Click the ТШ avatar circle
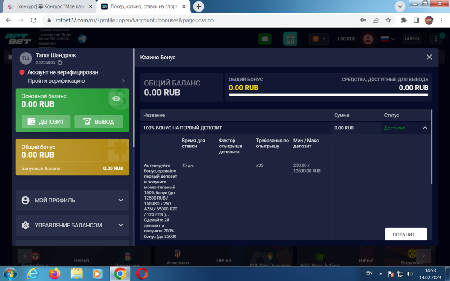450x281 pixels. tap(26, 58)
